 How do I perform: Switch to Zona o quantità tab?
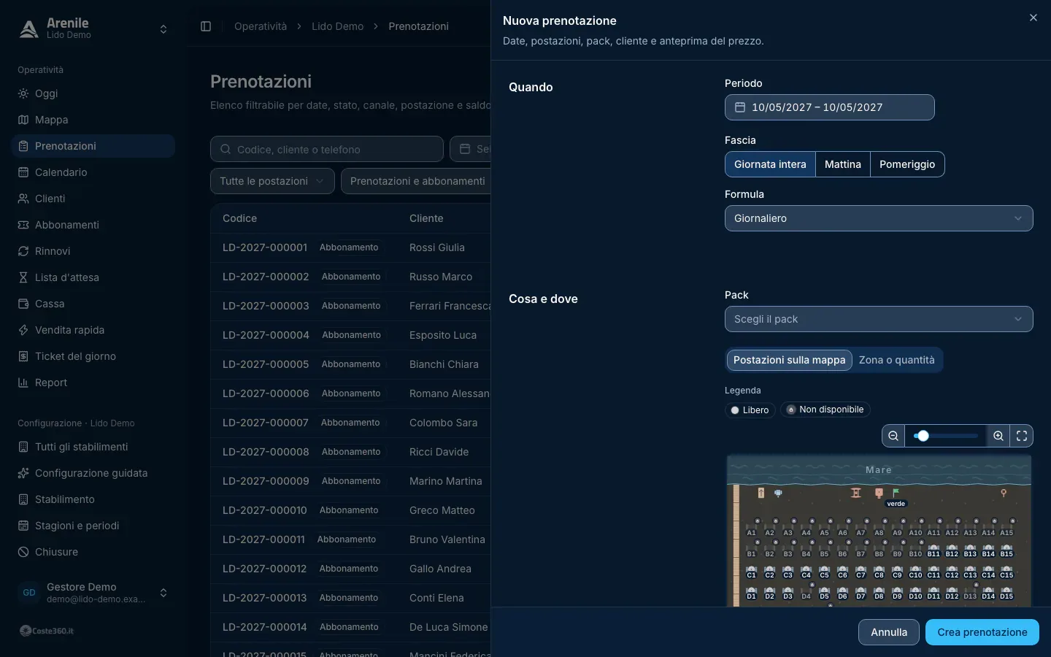coord(896,360)
